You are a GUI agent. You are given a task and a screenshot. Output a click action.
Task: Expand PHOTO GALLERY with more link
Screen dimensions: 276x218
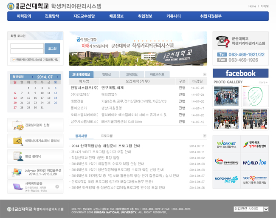pyautogui.click(x=263, y=82)
